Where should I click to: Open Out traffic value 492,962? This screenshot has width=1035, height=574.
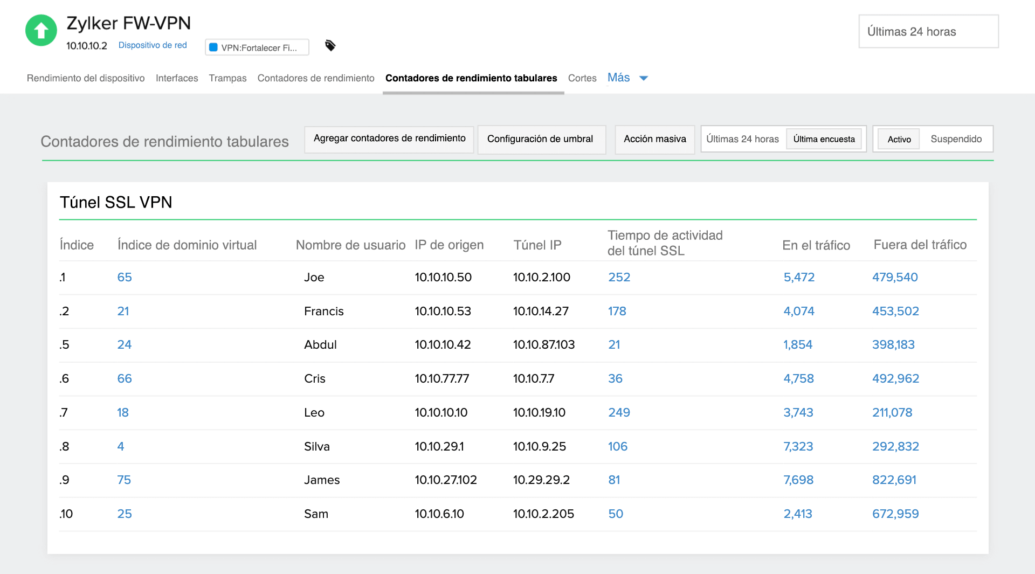pos(895,379)
